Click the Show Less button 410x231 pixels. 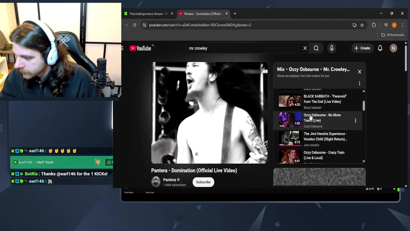(150, 193)
